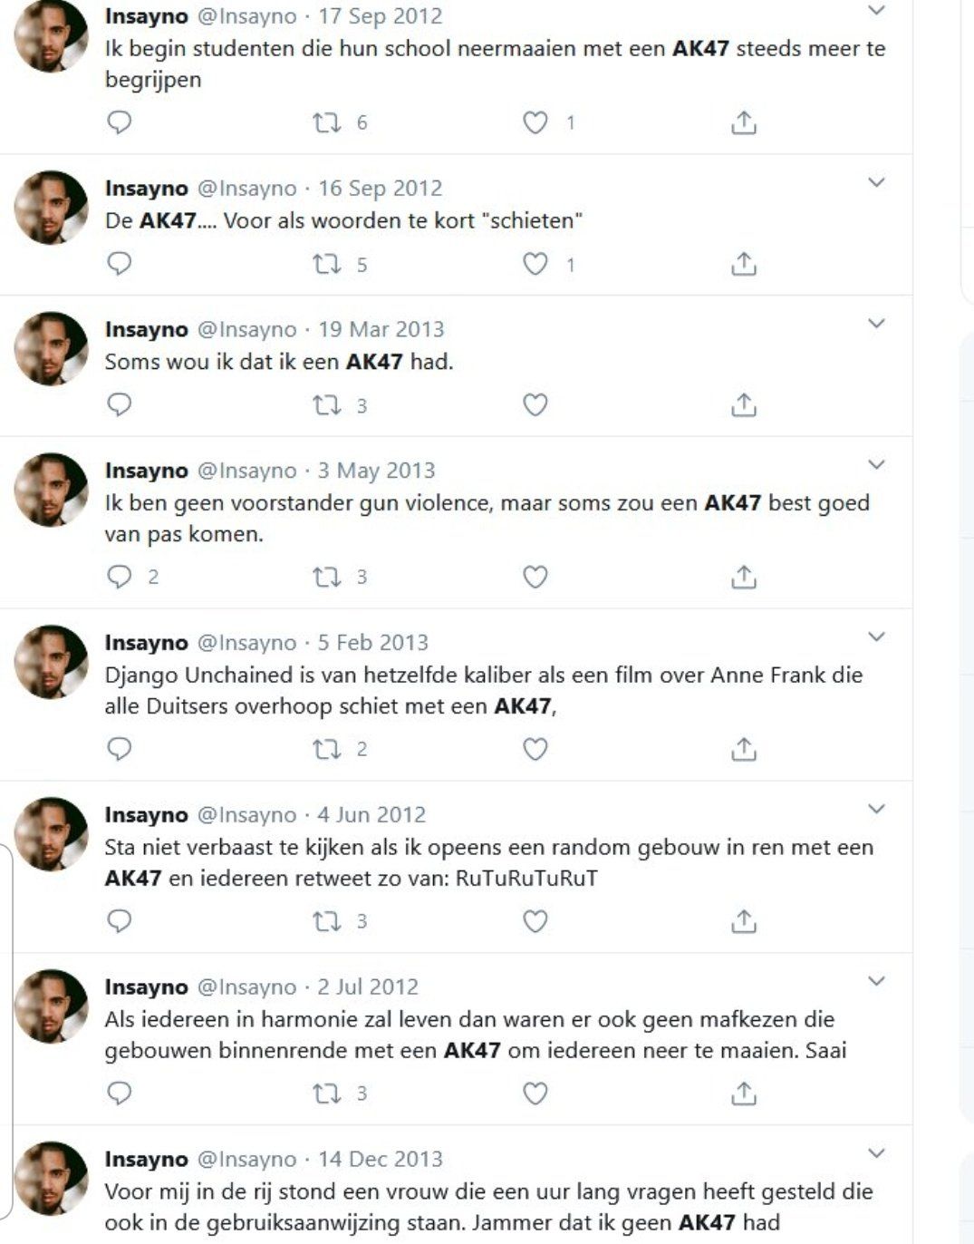
Task: Retweet the 3 May 2013 tweet
Action: [326, 577]
